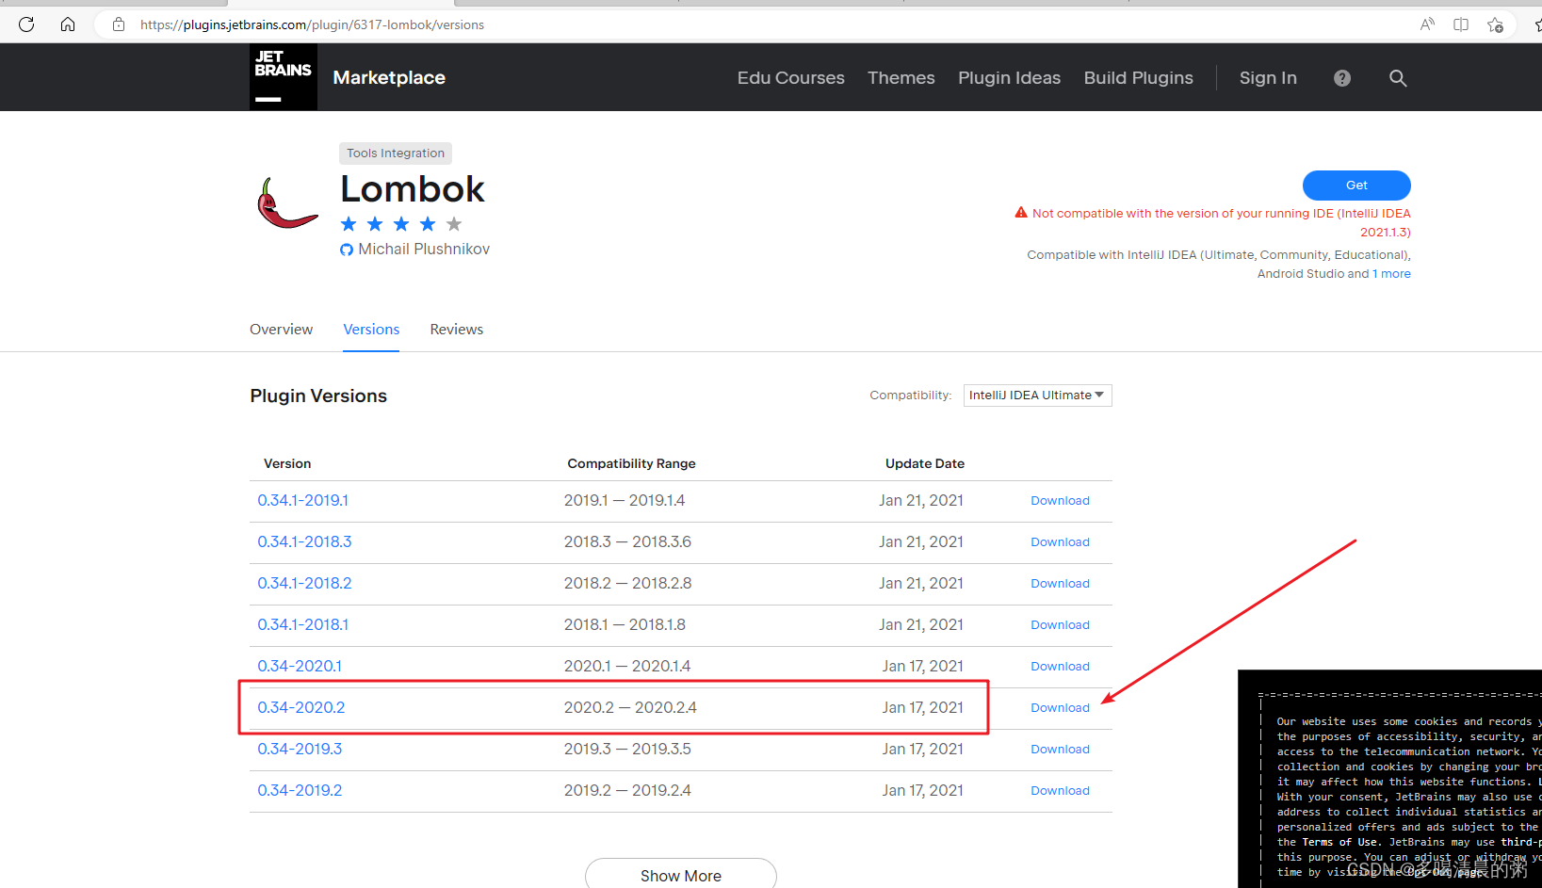Click the Version column header

tap(287, 464)
